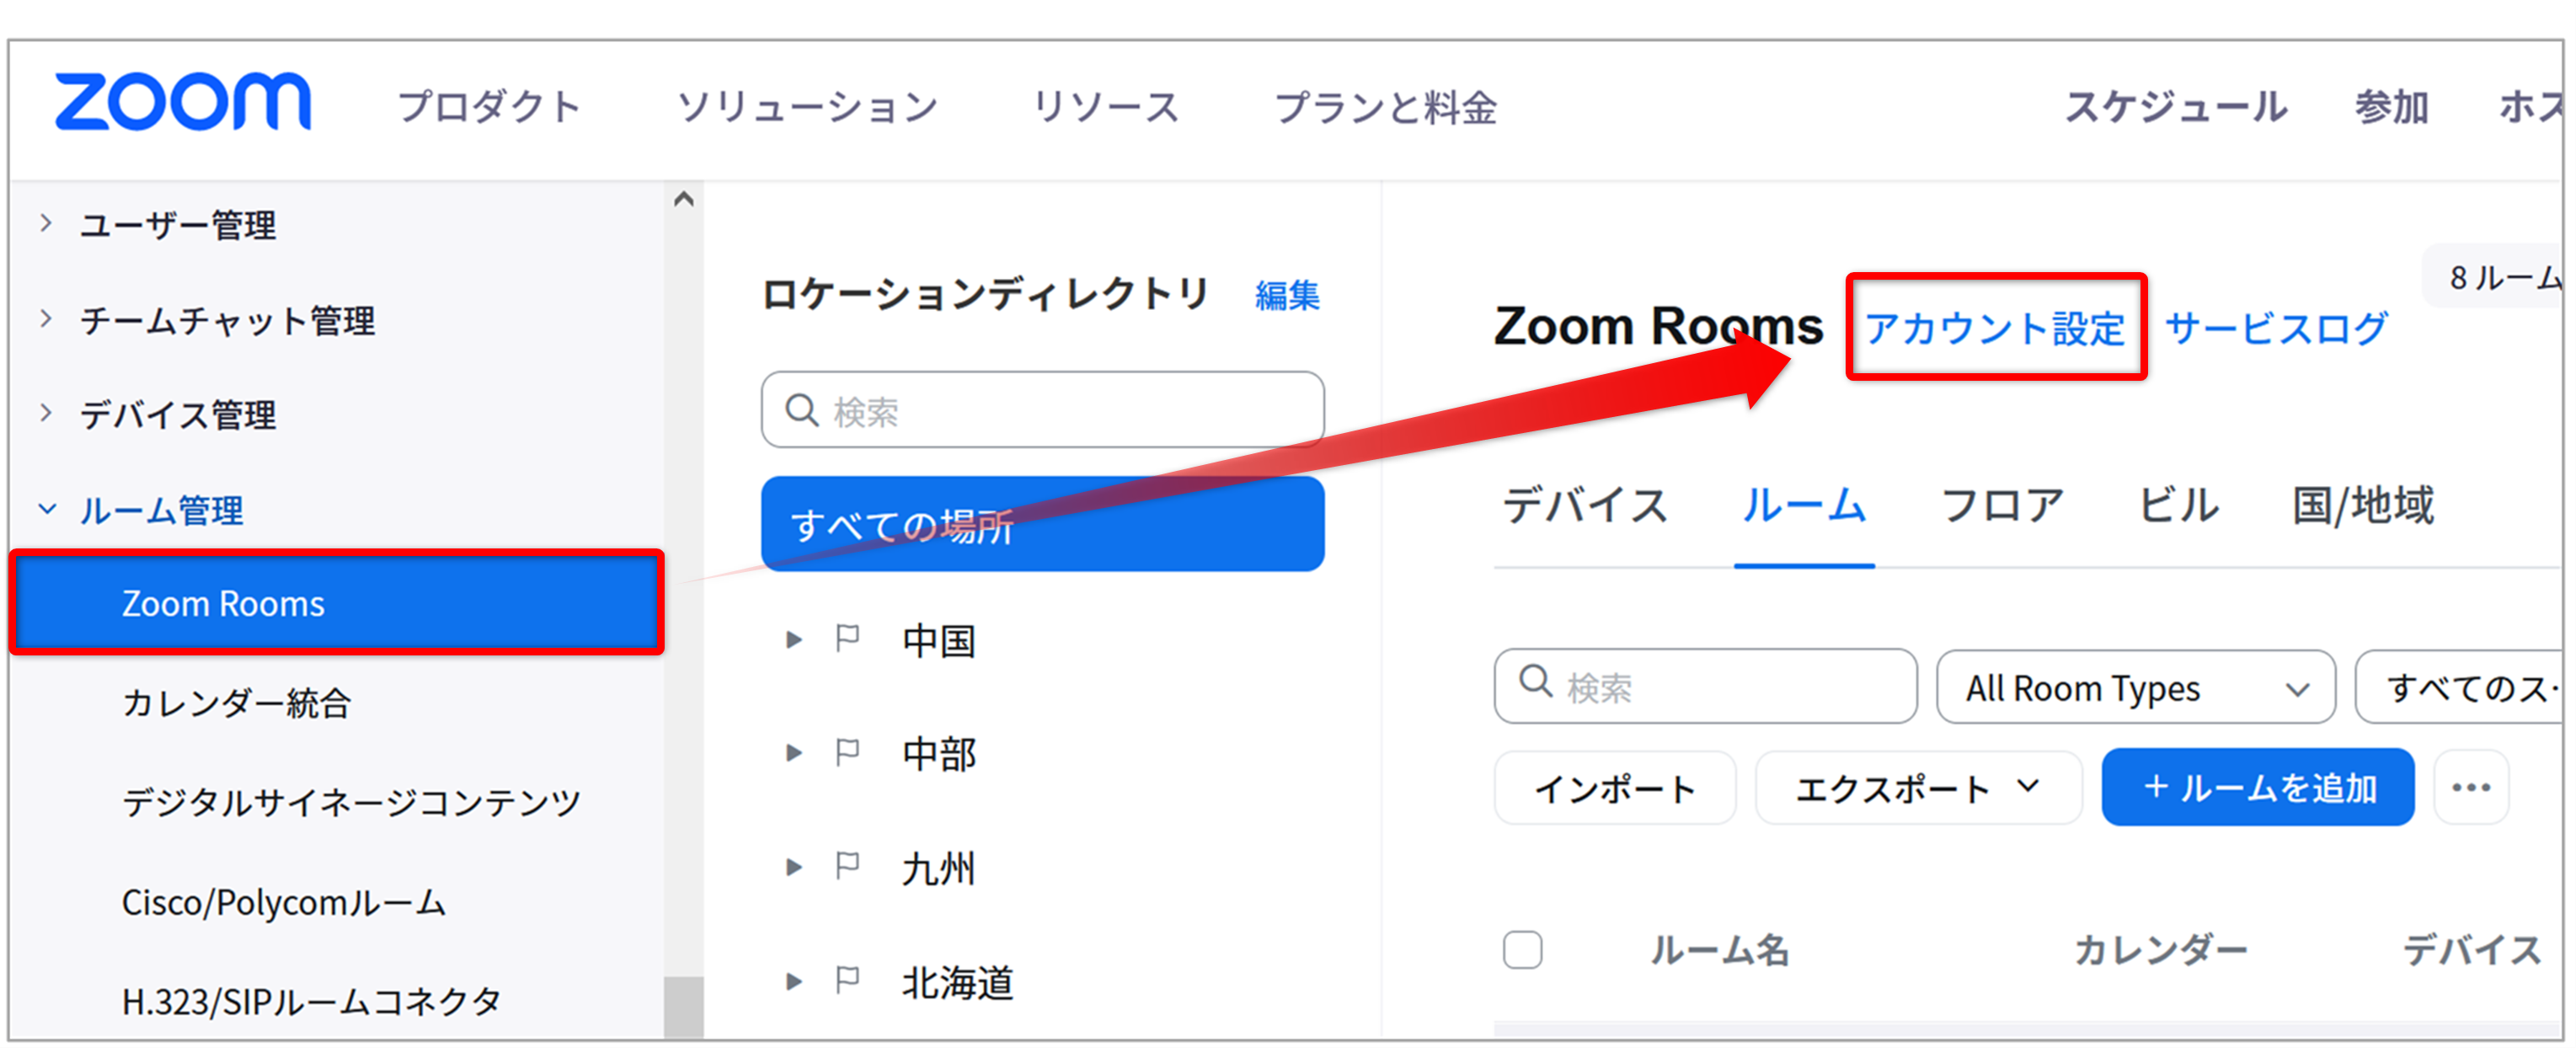Open the アカウント設定 link
The image size is (2576, 1048).
click(x=1995, y=327)
